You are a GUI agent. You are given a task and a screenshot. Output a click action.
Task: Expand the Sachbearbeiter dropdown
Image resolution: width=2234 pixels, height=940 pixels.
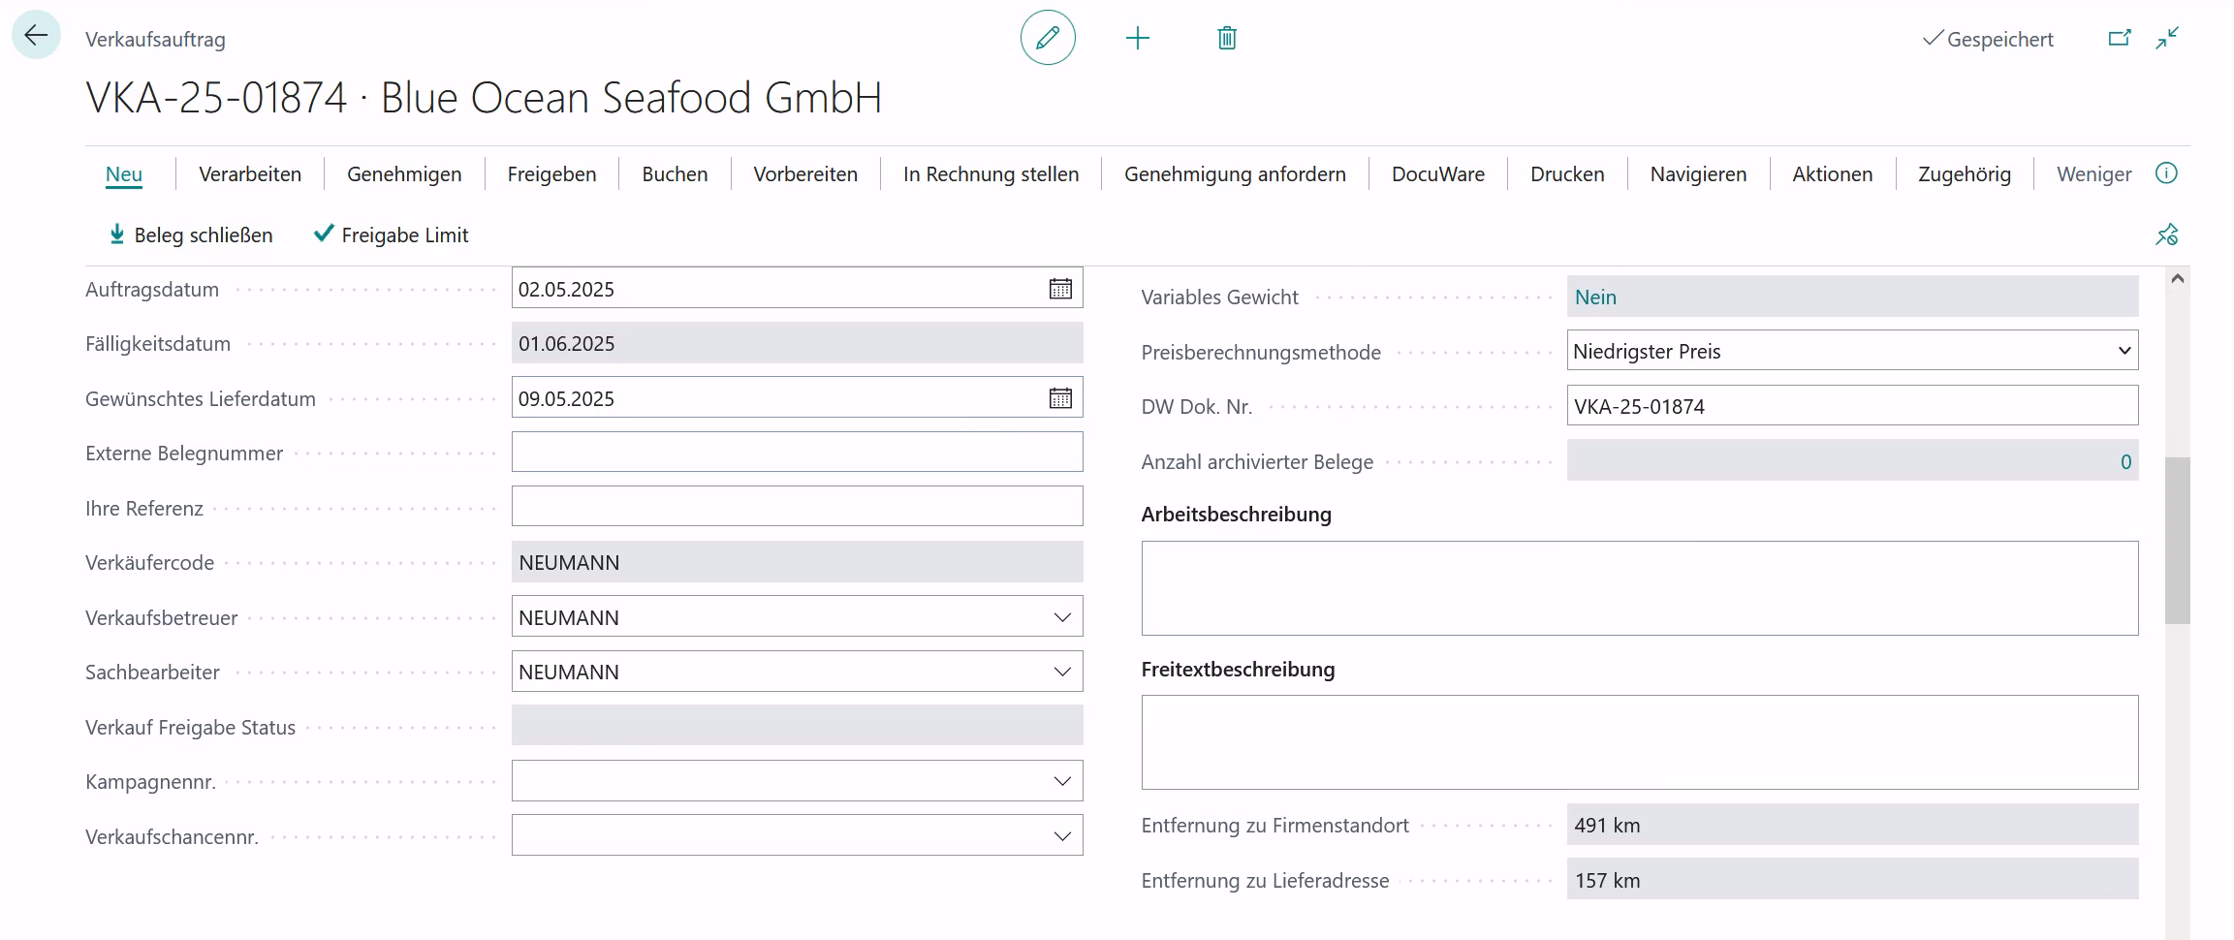1062,672
